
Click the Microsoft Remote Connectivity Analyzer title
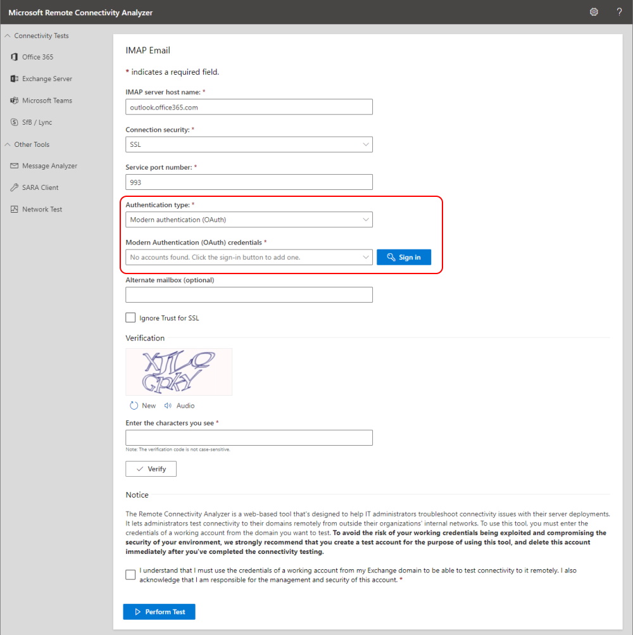(80, 13)
